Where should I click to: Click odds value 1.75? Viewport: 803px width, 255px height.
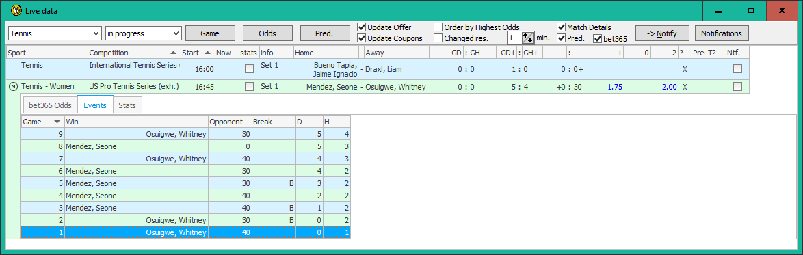click(614, 87)
